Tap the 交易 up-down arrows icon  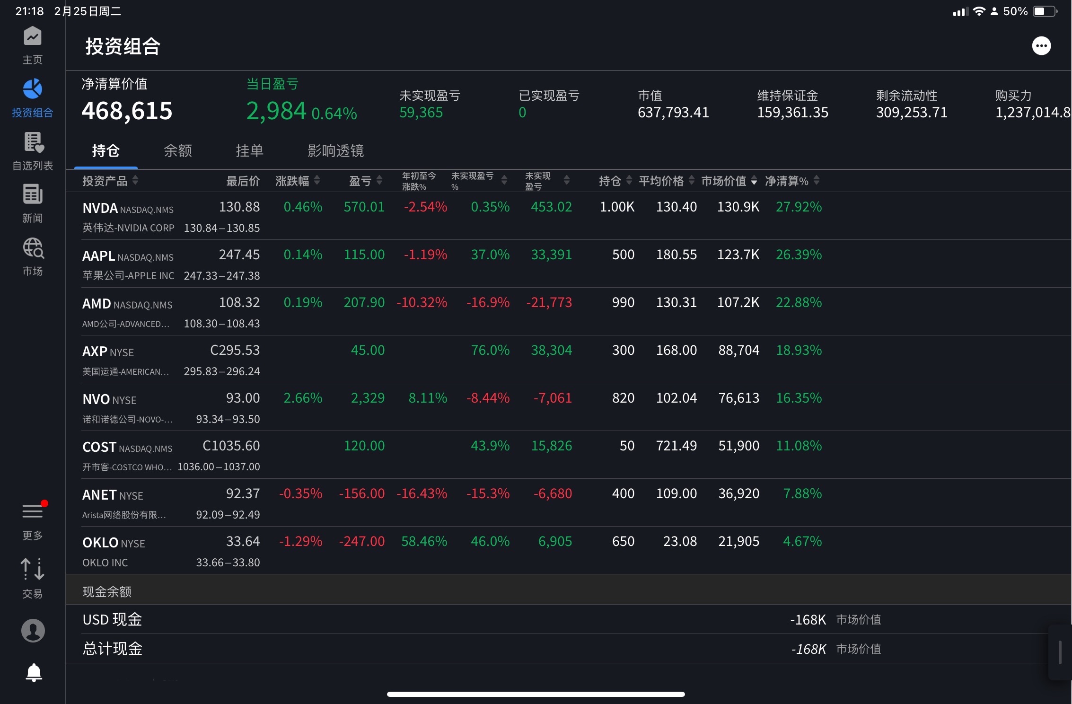pos(33,569)
